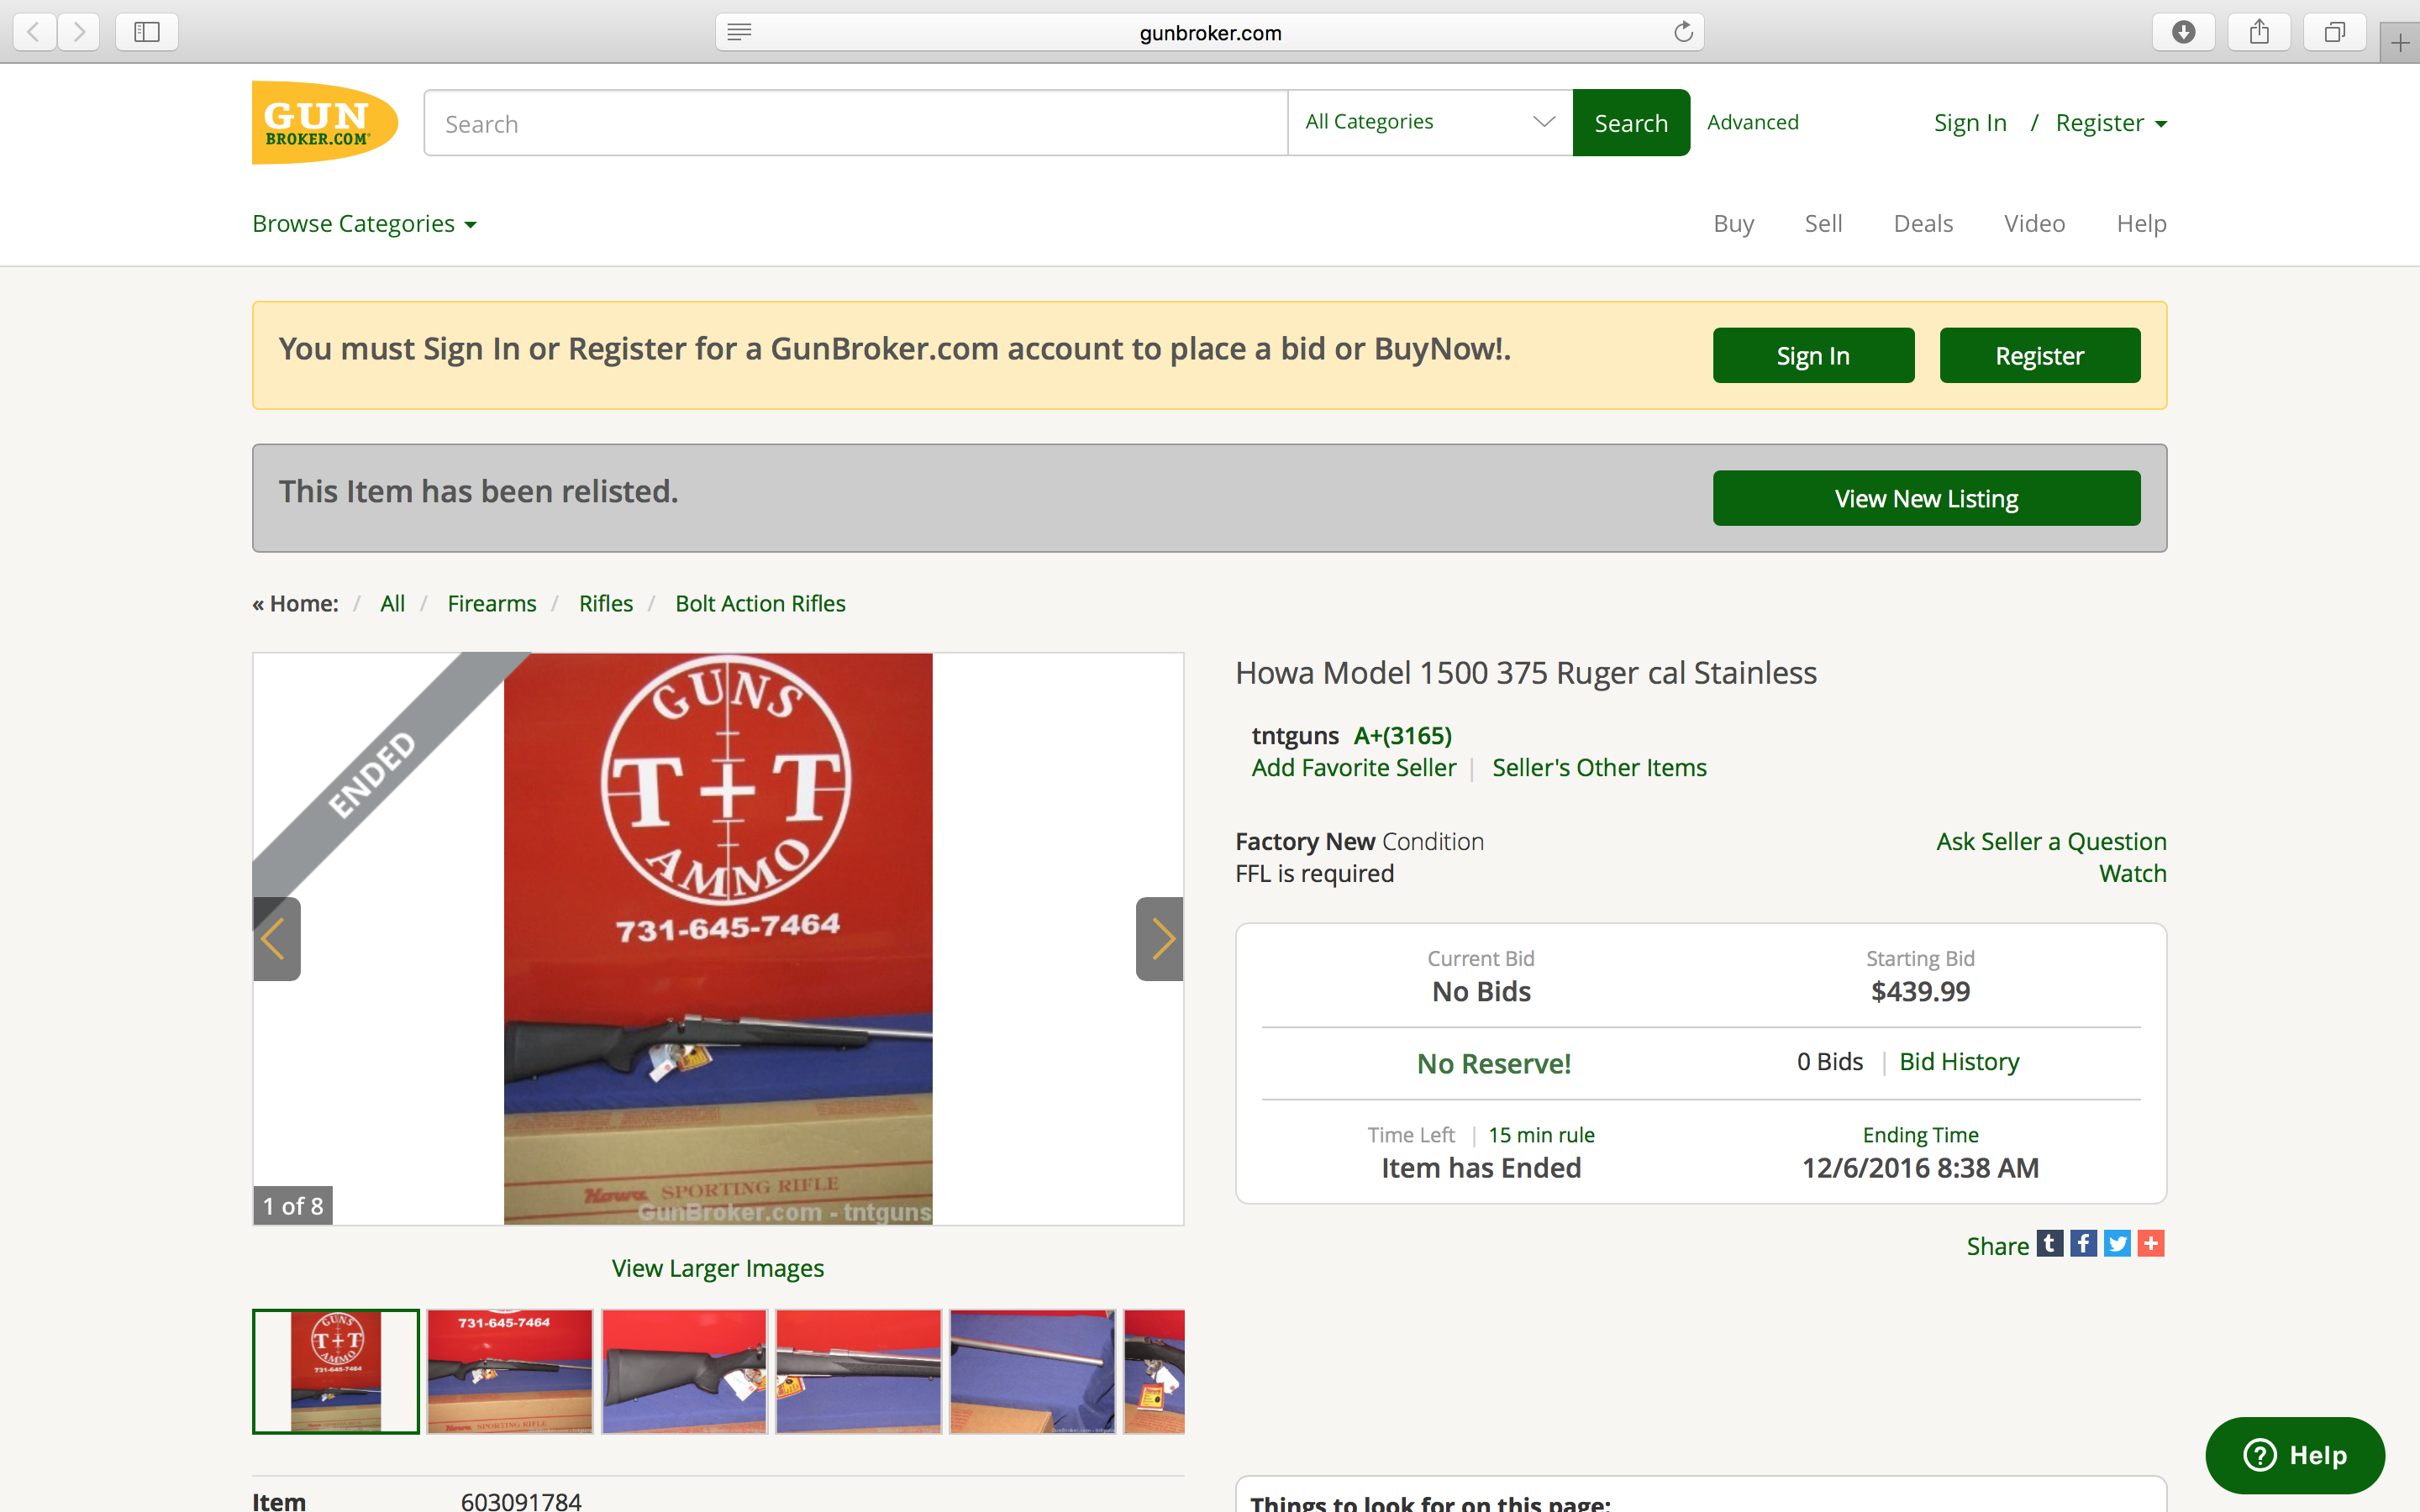Screen dimensions: 2420x1512
Task: Open the Video menu item
Action: (2034, 223)
